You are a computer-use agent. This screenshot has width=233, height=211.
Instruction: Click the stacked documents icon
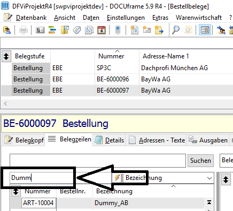pos(89,30)
